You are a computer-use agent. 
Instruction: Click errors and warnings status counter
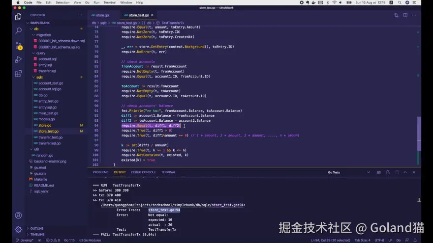[x=53, y=240]
